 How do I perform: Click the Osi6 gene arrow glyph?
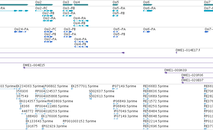coord(148,5)
